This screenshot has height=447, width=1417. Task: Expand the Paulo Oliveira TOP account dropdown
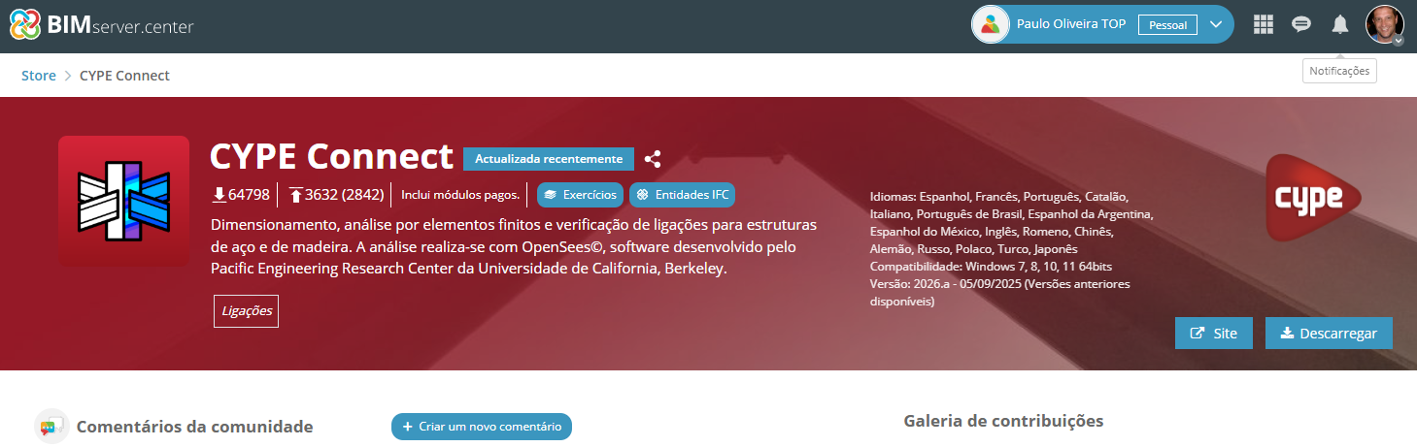[1215, 25]
